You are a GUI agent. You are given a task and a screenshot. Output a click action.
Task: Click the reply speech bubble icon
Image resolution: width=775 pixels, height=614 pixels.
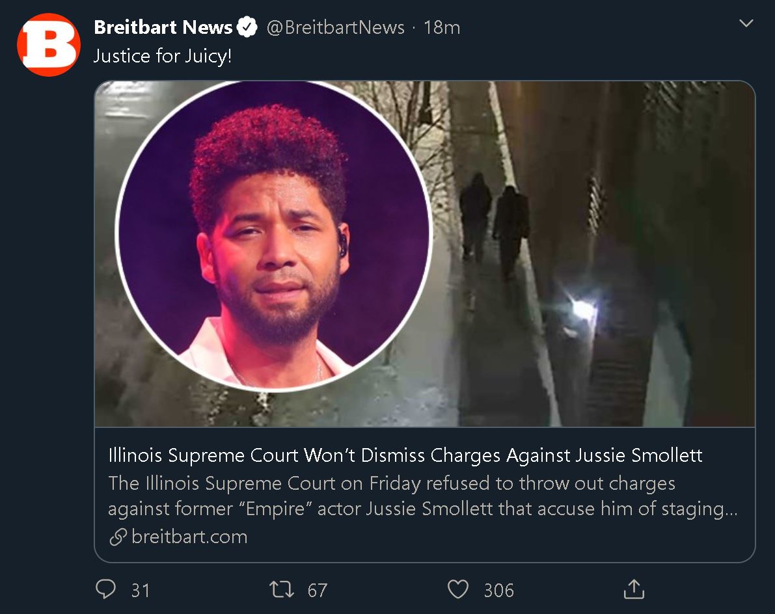(x=106, y=589)
